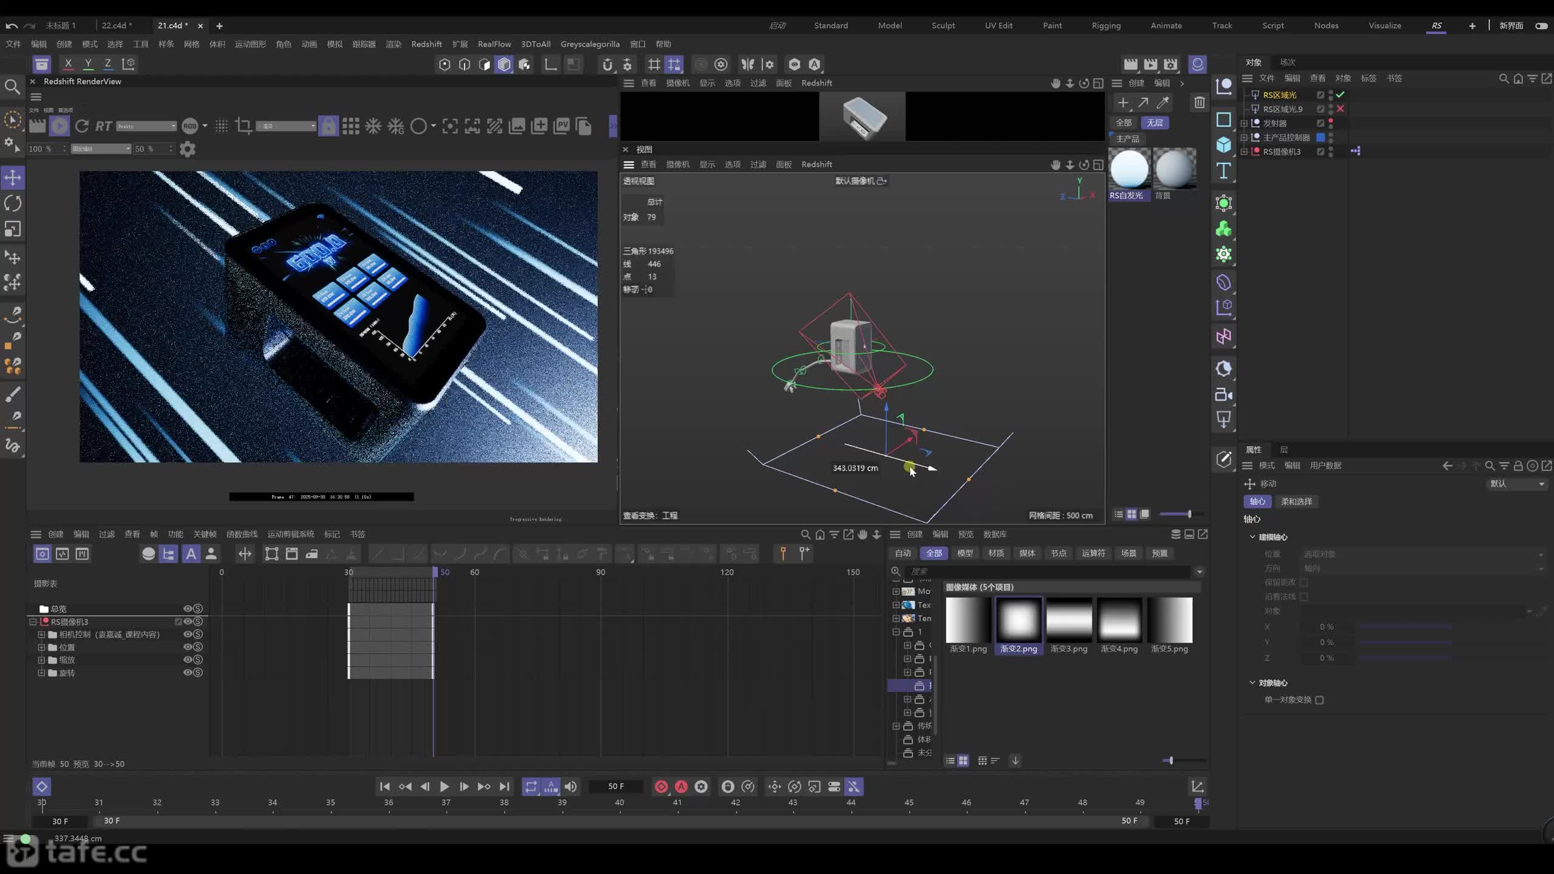Open the 默认 dropdown in attributes

(1517, 484)
